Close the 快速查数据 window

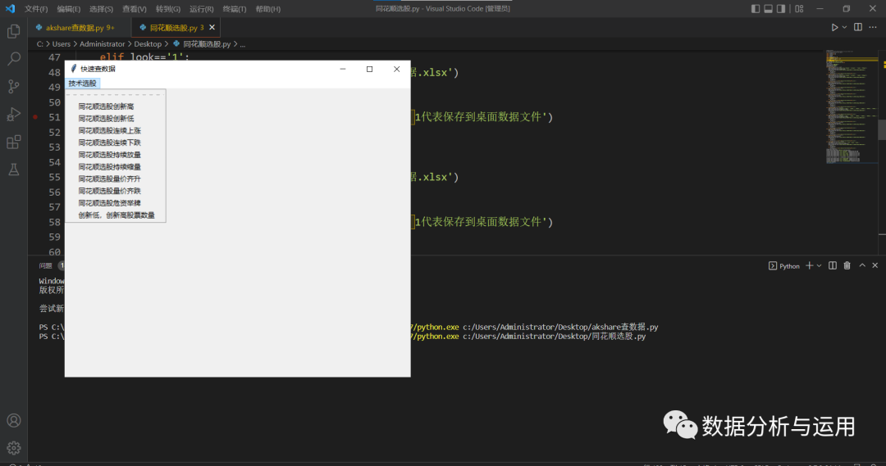(x=397, y=69)
